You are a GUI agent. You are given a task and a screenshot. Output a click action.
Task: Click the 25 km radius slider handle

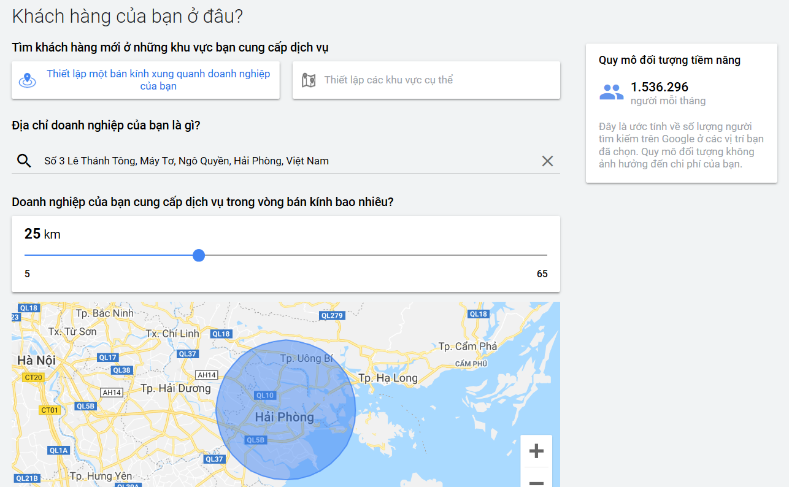pyautogui.click(x=198, y=255)
